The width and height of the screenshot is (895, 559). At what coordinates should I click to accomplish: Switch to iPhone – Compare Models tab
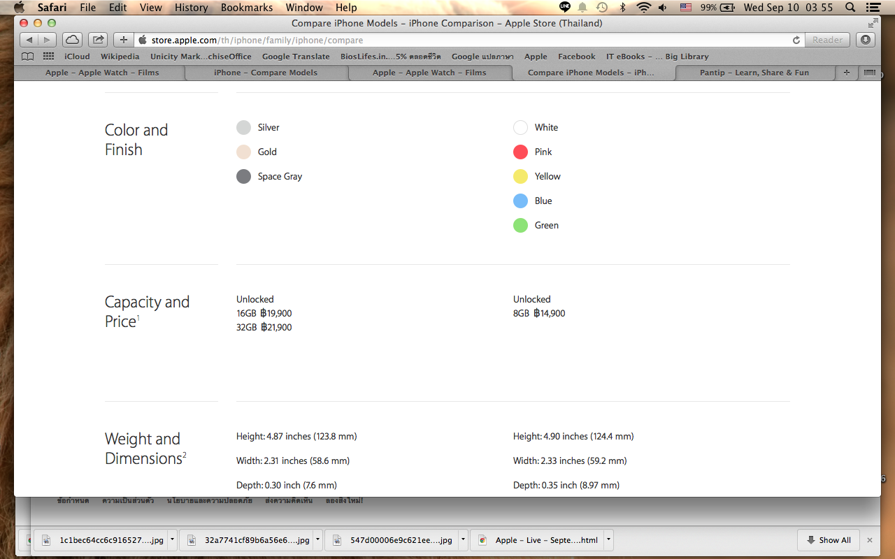tap(266, 73)
